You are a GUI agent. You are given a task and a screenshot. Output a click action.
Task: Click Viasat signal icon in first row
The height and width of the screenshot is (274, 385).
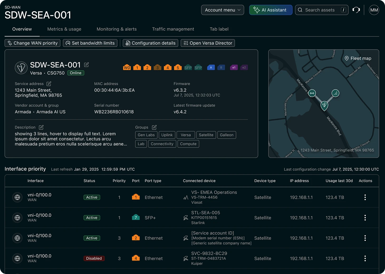[186, 197]
